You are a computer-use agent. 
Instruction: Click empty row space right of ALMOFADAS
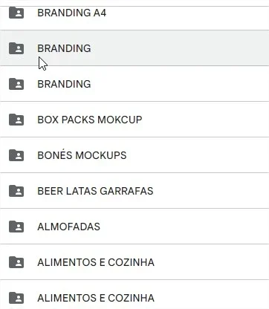(x=184, y=227)
